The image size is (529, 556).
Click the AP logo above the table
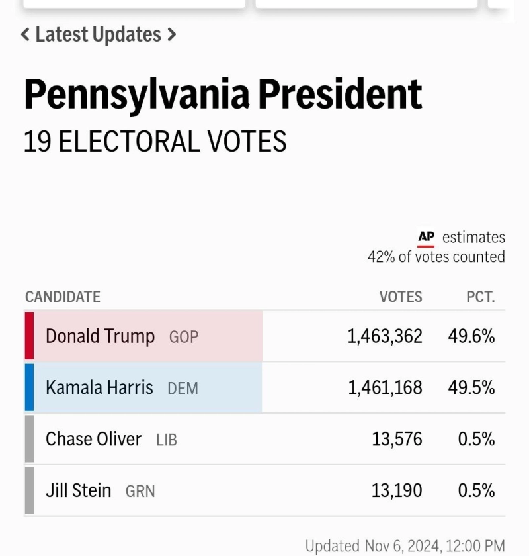pyautogui.click(x=427, y=238)
